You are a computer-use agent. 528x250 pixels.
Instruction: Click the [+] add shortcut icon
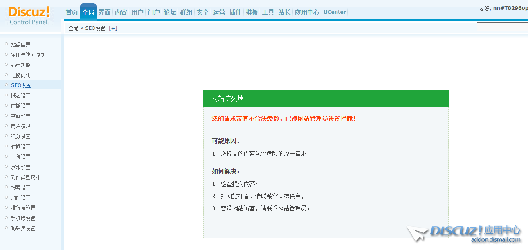tap(113, 28)
